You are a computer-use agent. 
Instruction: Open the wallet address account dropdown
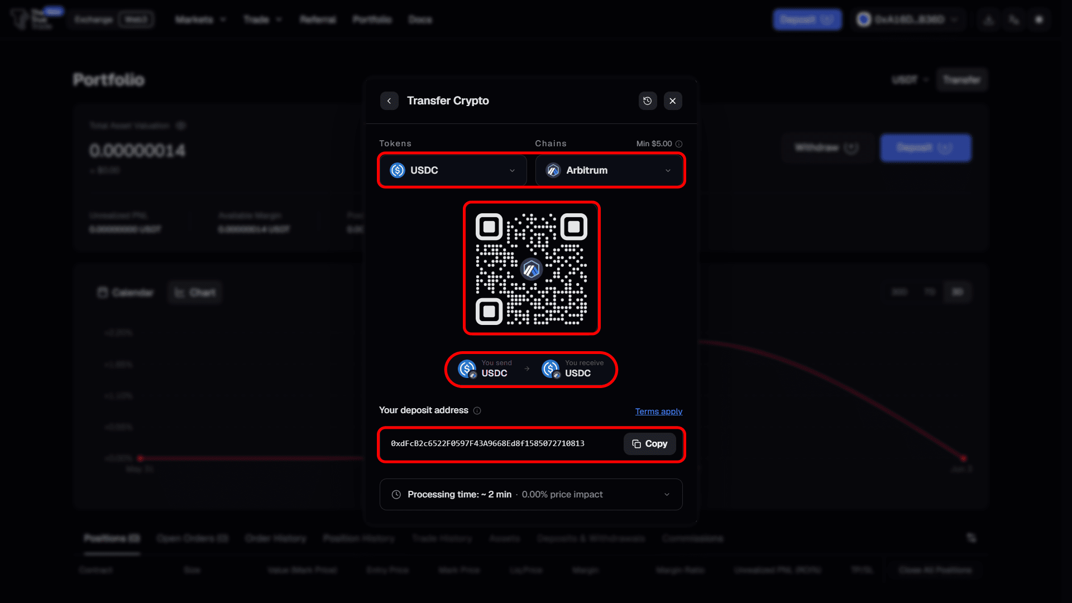908,20
